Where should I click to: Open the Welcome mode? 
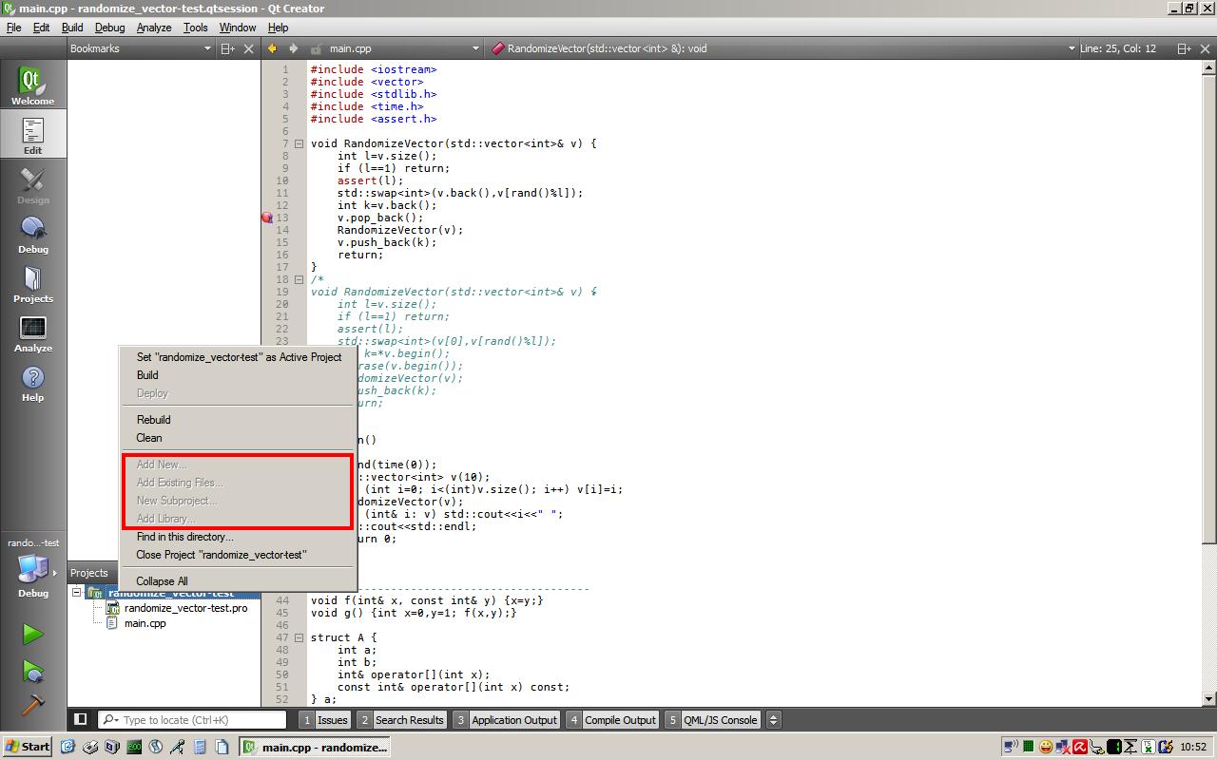(33, 85)
